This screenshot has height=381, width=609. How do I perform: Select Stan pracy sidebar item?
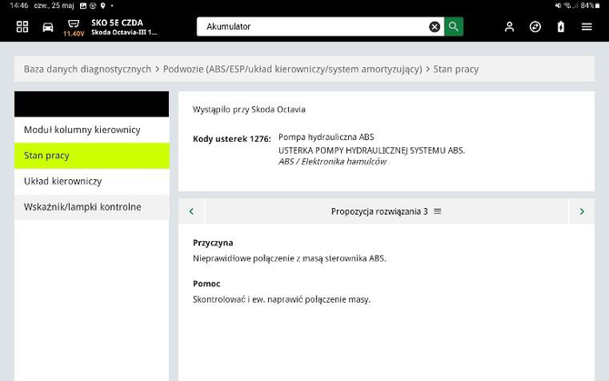coord(91,155)
